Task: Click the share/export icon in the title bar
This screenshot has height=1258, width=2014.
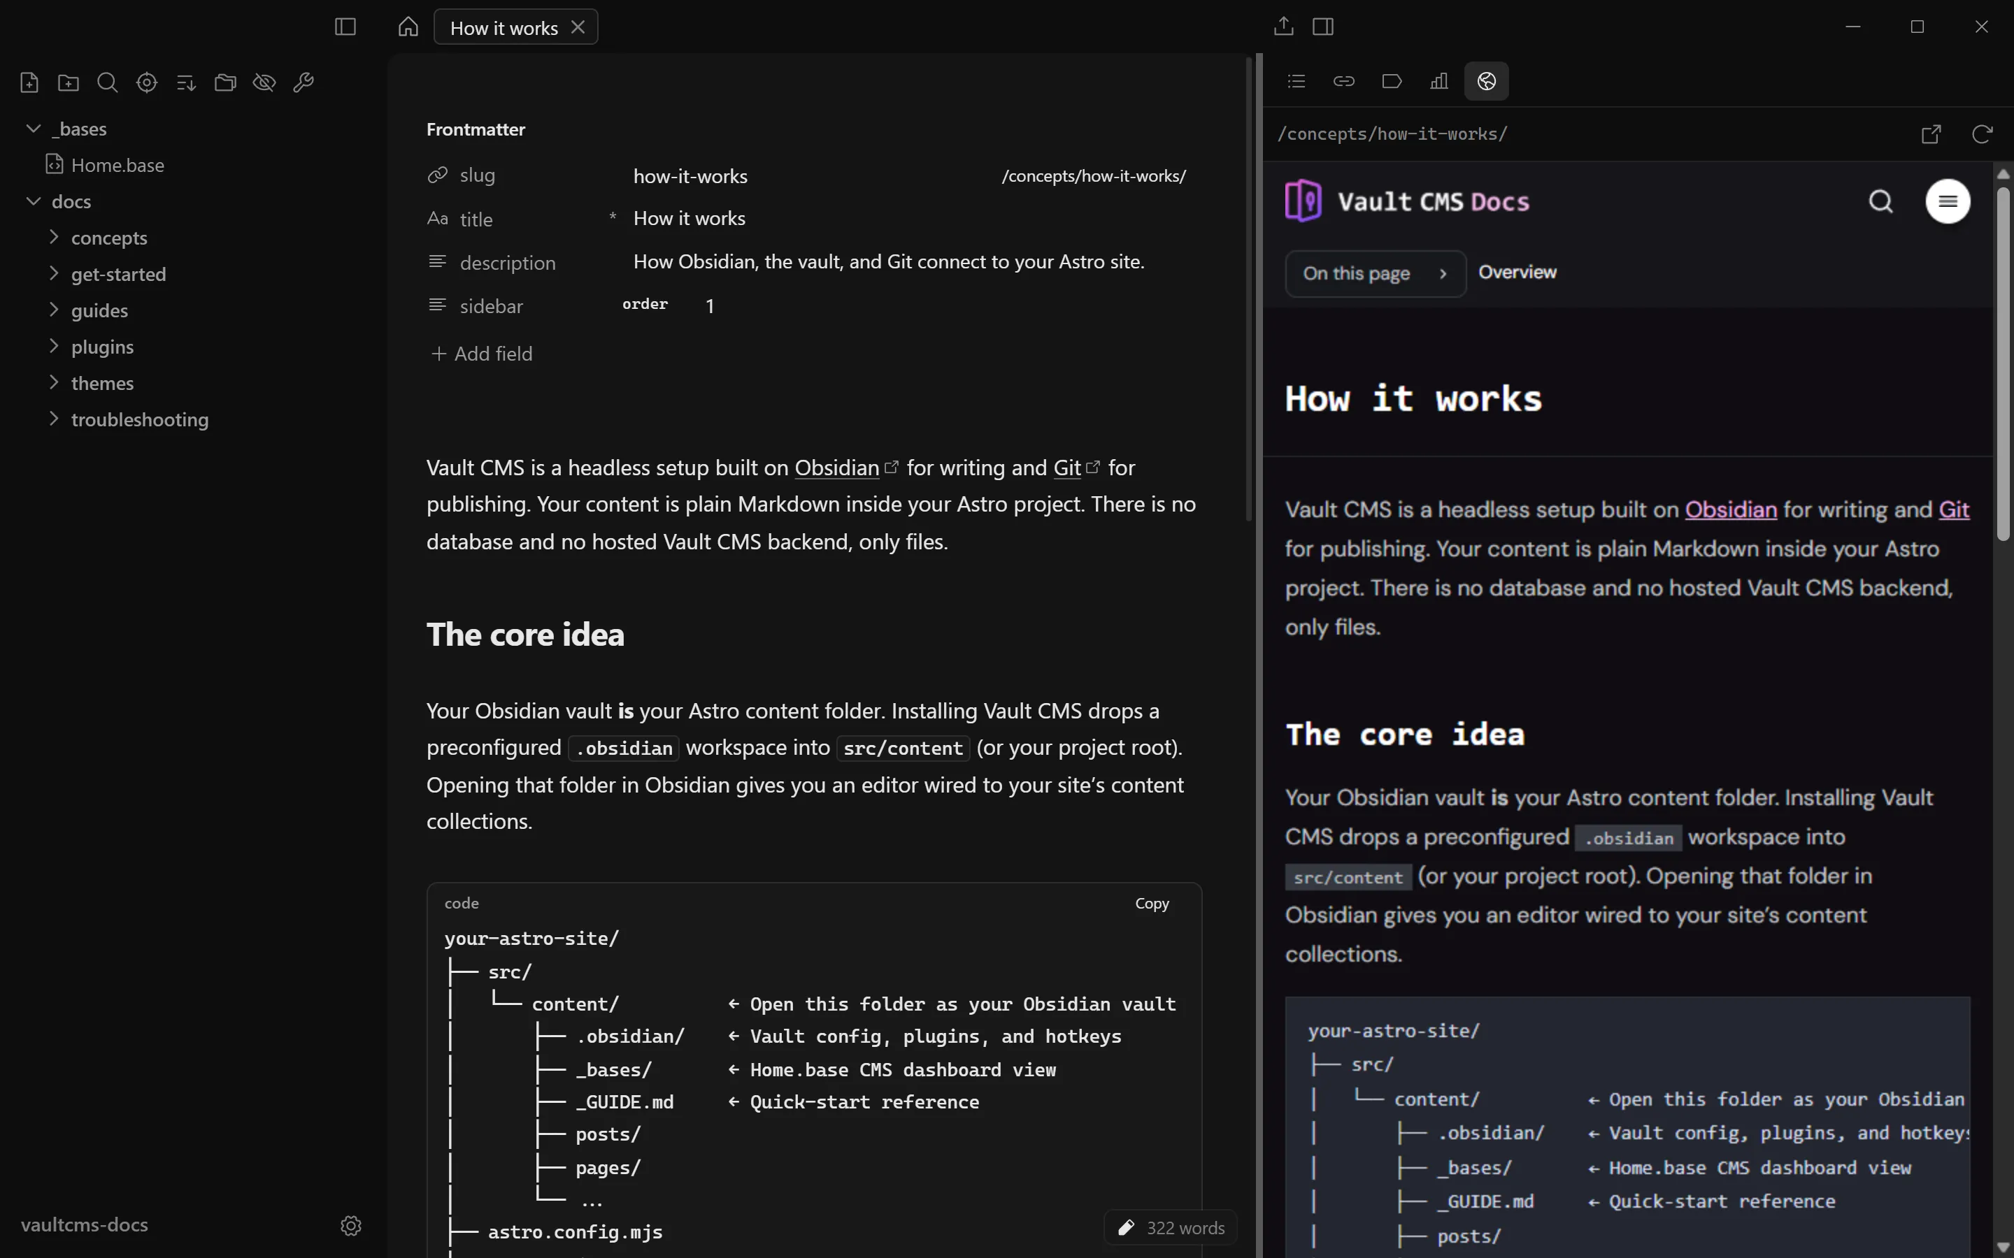Action: (x=1283, y=27)
